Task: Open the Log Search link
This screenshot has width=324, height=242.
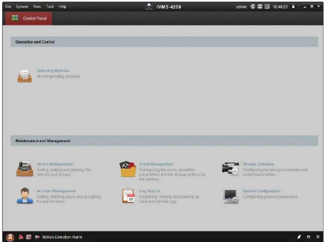Action: click(149, 191)
